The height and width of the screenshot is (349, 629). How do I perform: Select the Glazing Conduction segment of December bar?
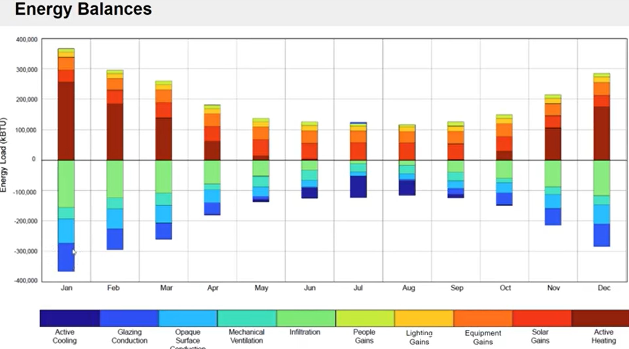pos(602,235)
